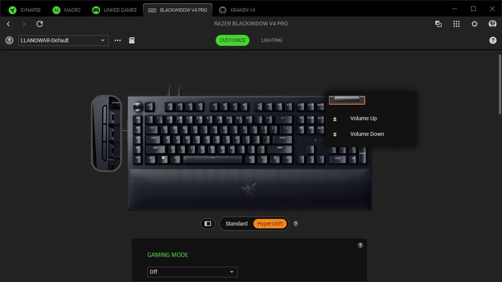502x282 pixels.
Task: Select the Hypershift mode toggle
Action: (x=270, y=224)
